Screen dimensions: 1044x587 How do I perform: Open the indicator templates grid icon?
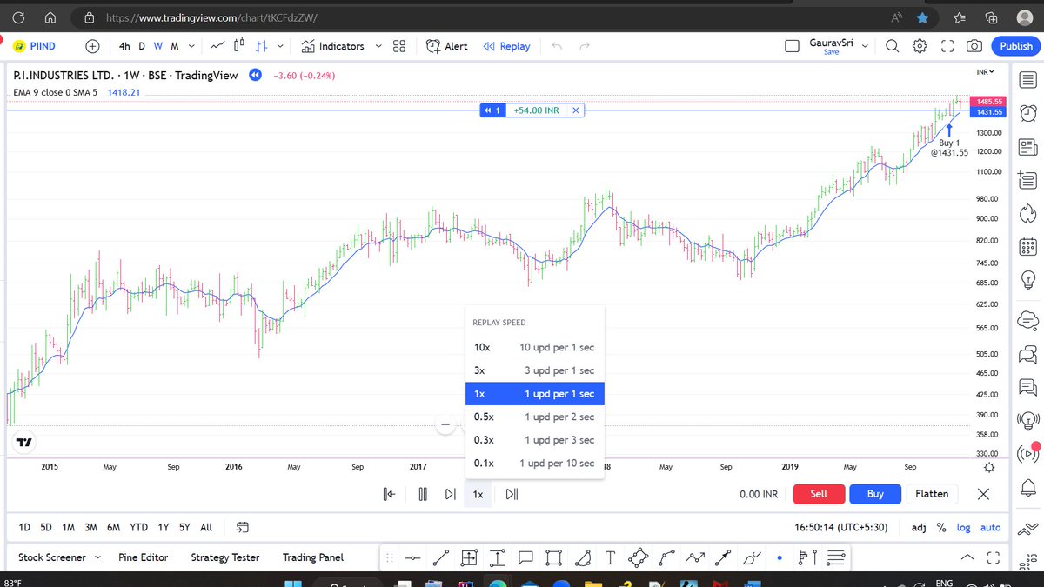point(399,46)
